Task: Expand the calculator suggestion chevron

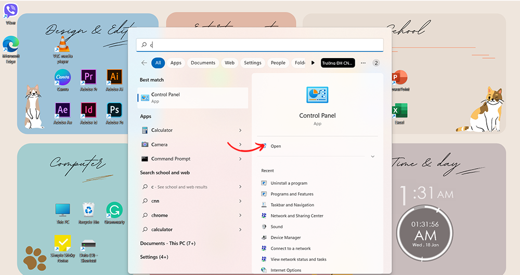Action: (x=240, y=230)
